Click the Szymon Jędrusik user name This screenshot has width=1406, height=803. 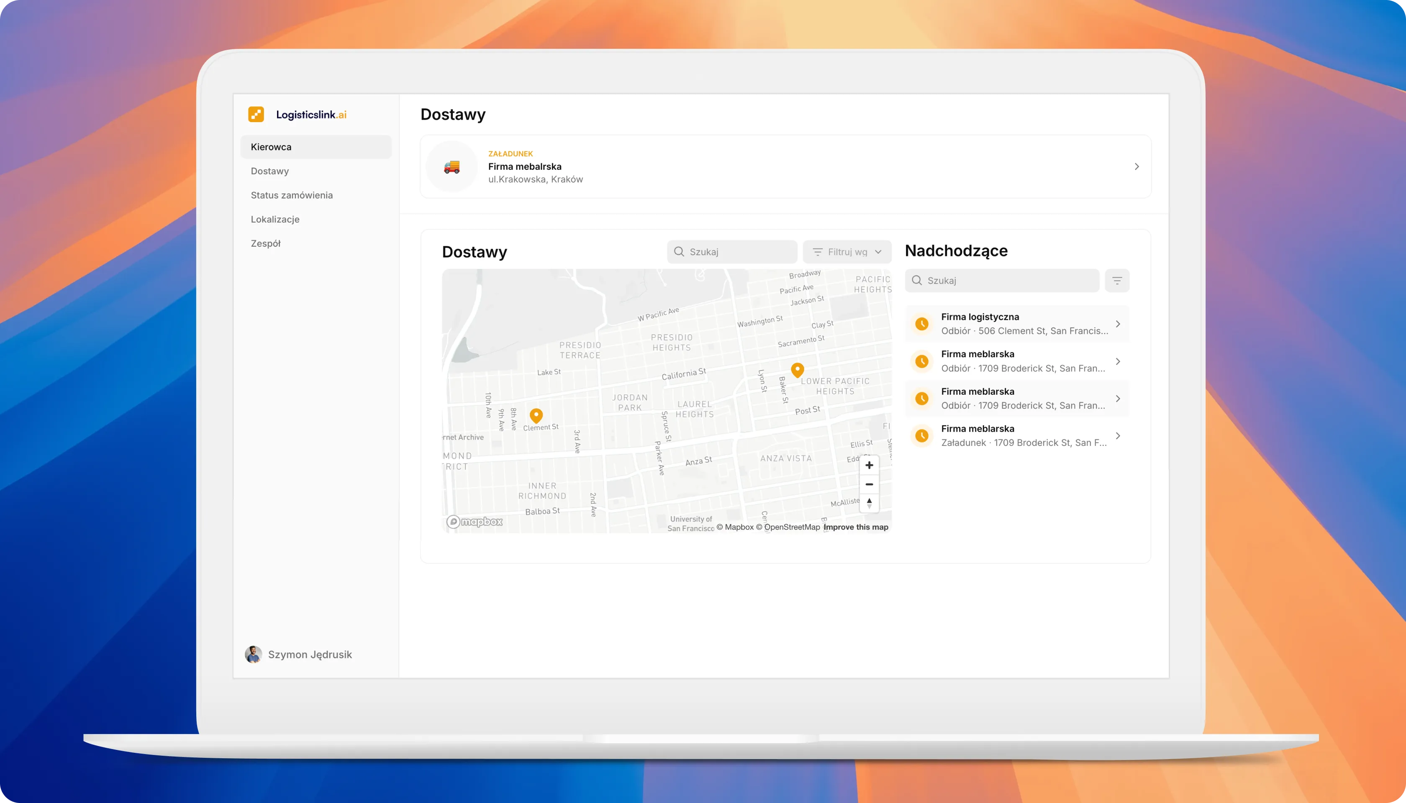coord(310,655)
